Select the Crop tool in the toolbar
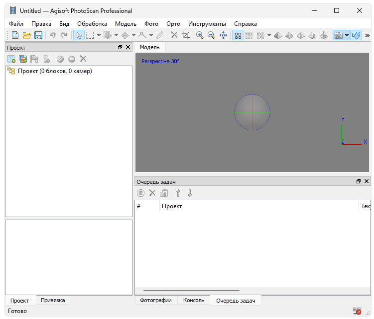 pos(186,35)
